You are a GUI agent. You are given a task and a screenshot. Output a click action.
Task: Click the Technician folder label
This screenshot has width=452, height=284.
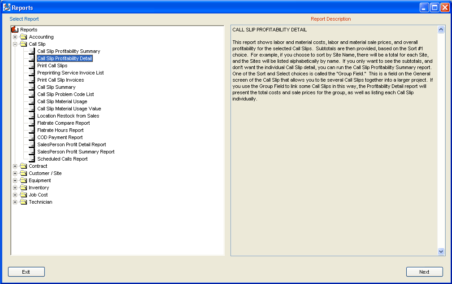point(40,202)
